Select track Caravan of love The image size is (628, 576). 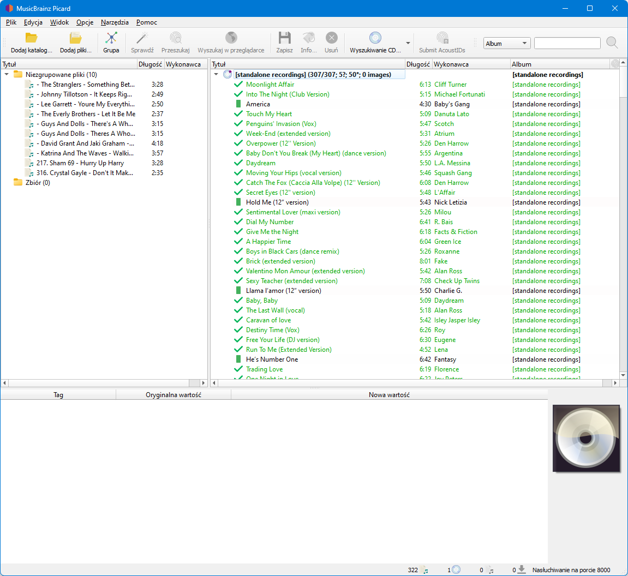[x=268, y=320]
